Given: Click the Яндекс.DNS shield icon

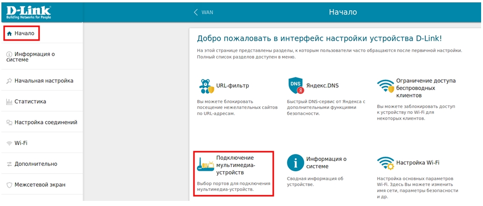Looking at the screenshot, I should coord(296,86).
